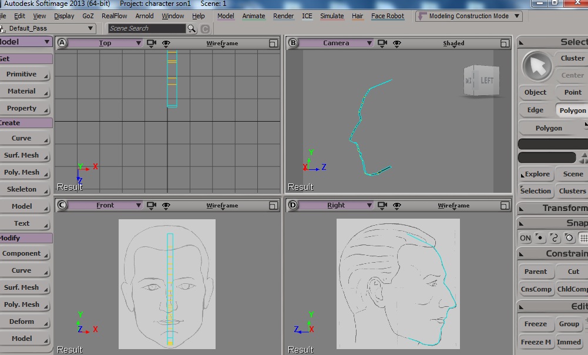
Task: Click viewport letter A icon
Action: (x=62, y=43)
